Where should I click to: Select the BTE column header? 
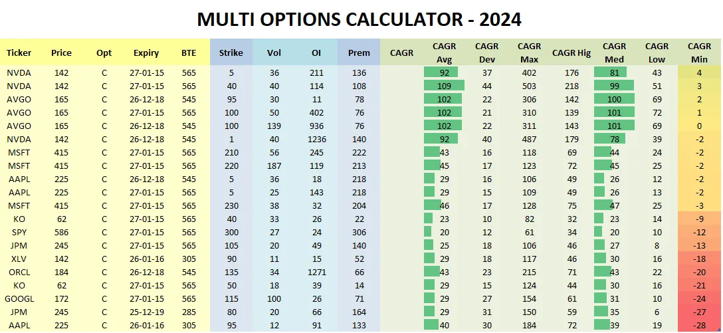click(189, 53)
